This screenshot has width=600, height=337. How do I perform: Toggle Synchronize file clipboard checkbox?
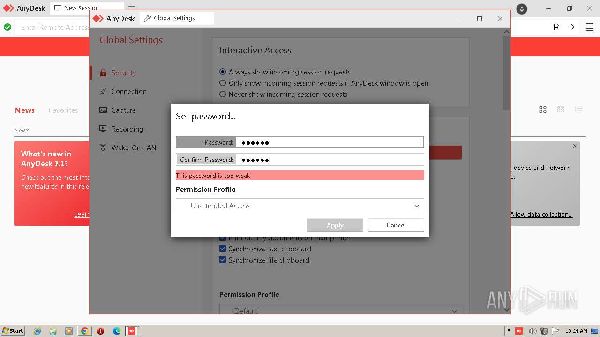click(x=223, y=260)
